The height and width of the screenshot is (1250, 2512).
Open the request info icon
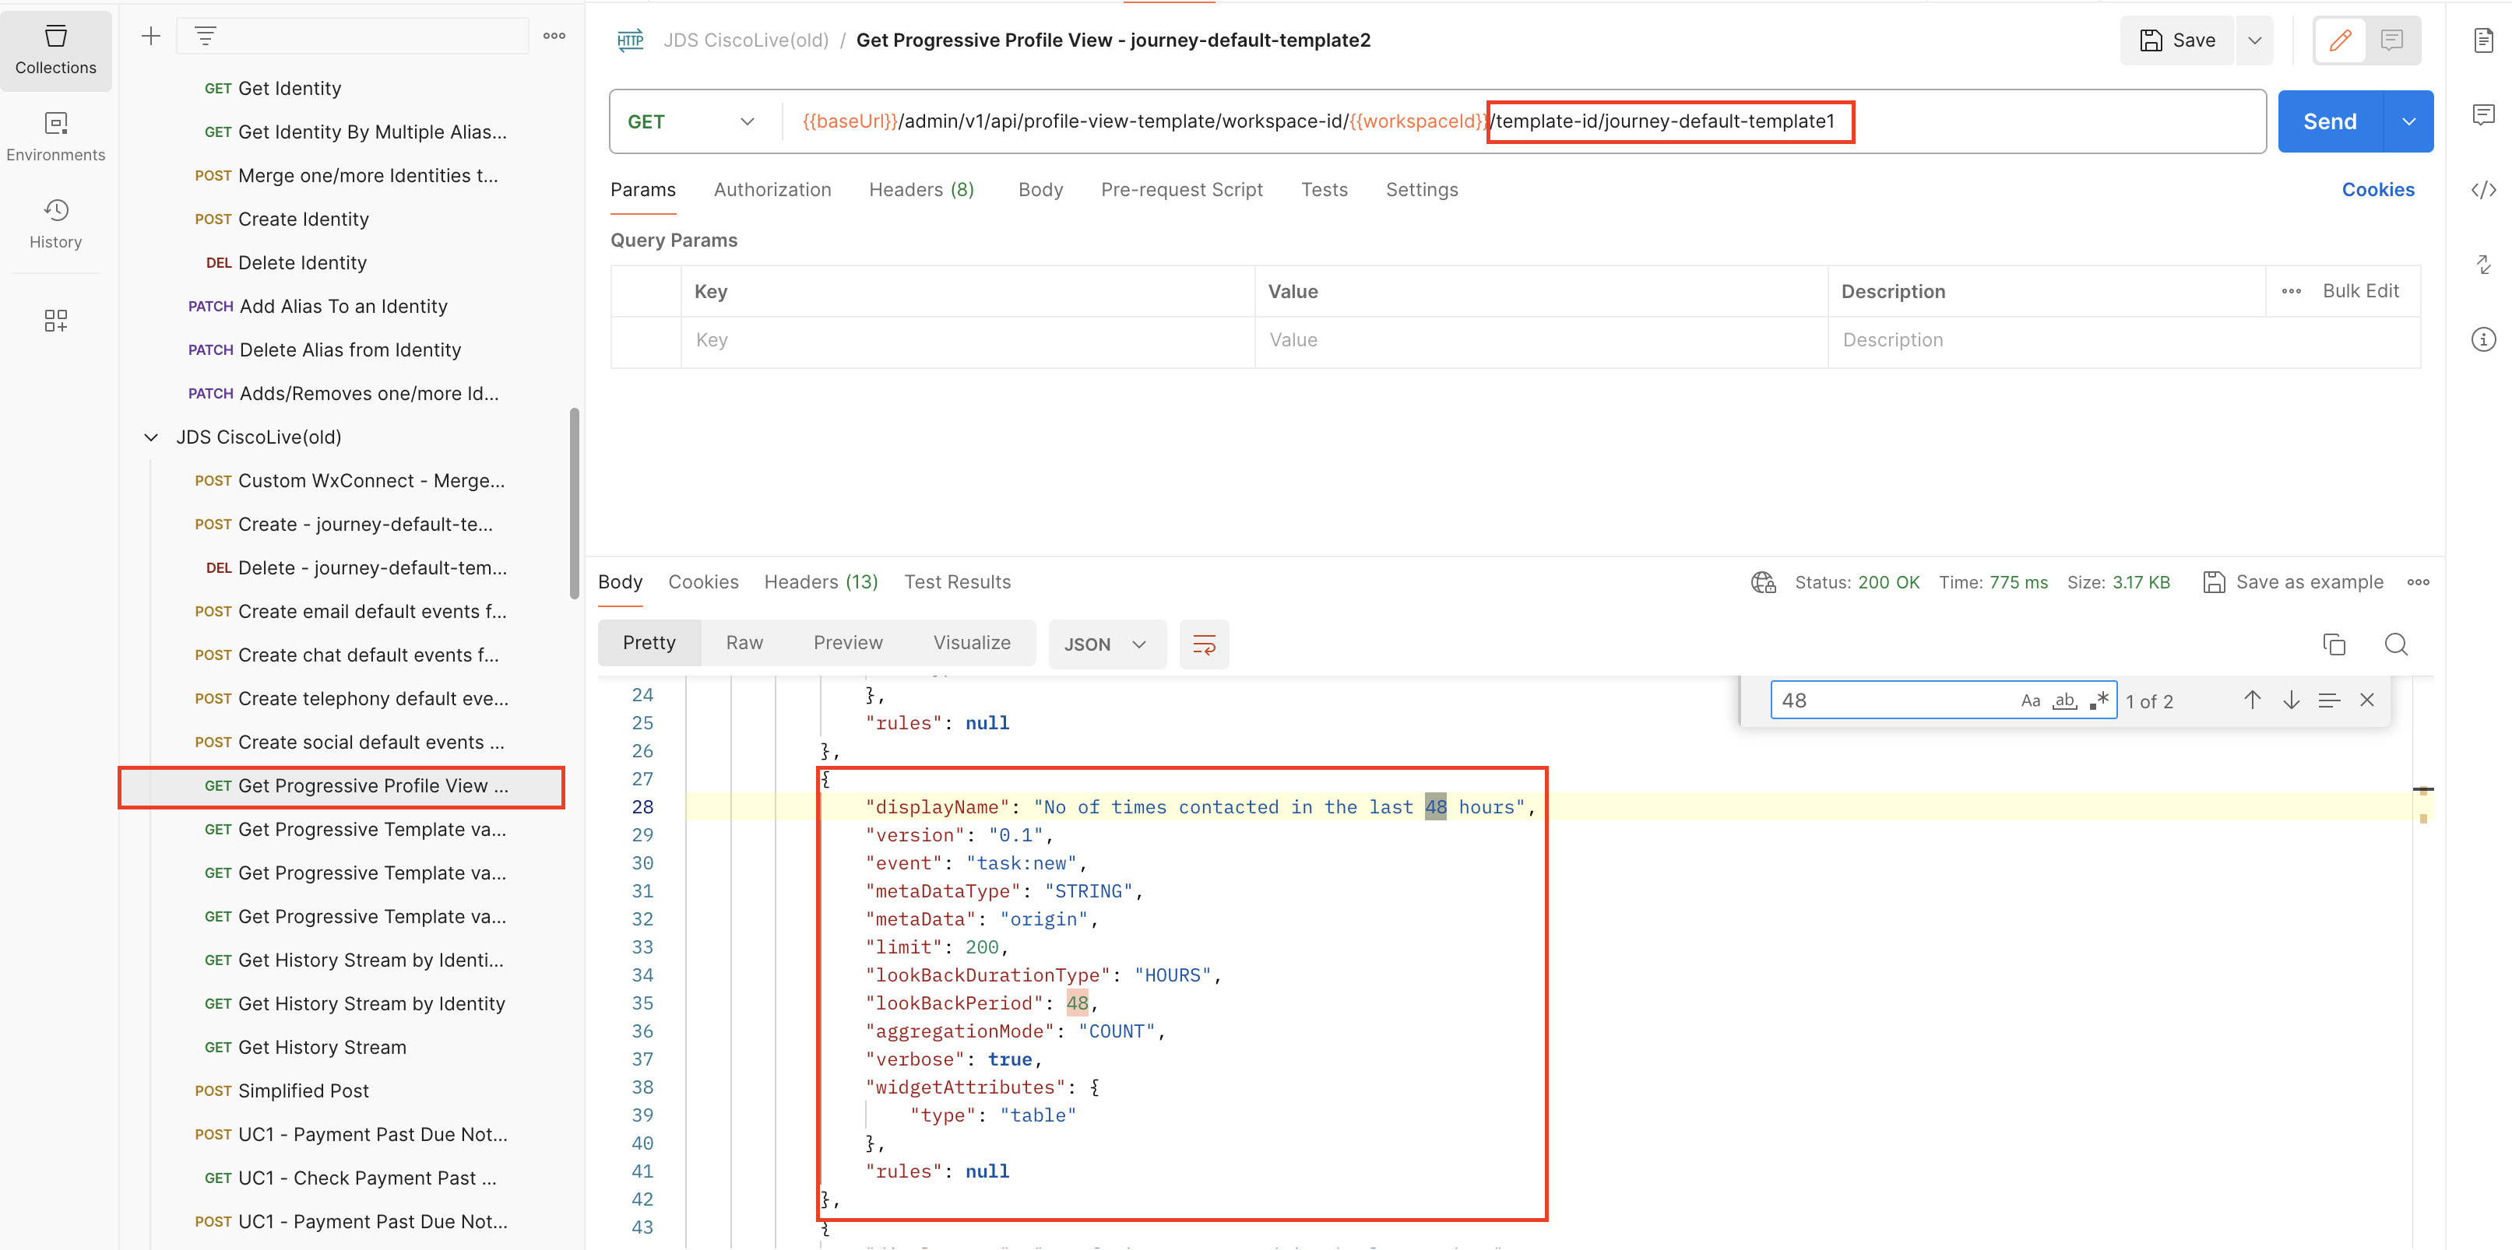[2482, 339]
